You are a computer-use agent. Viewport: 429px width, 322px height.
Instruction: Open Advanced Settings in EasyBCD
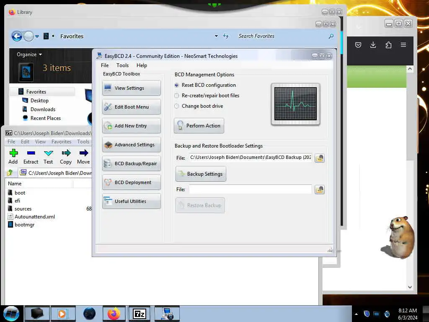pos(131,145)
